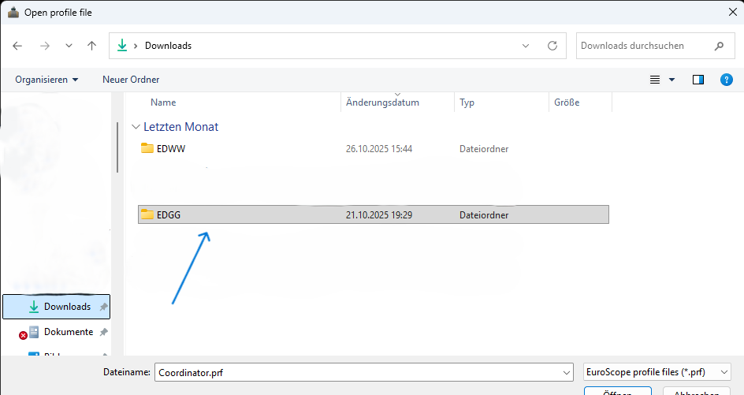Click the search magnifier icon
This screenshot has height=395, width=744.
click(719, 46)
